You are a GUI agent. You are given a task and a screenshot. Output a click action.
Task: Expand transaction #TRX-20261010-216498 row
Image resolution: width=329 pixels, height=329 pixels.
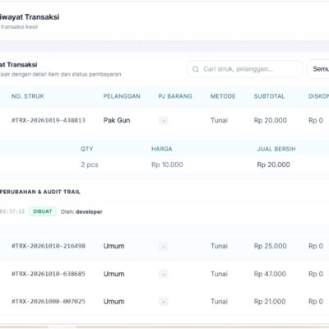164,246
